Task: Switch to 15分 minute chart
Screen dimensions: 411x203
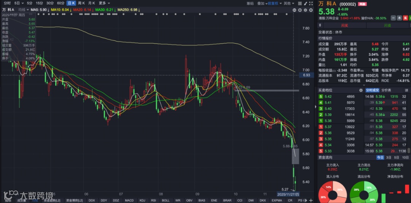Action: (39, 3)
